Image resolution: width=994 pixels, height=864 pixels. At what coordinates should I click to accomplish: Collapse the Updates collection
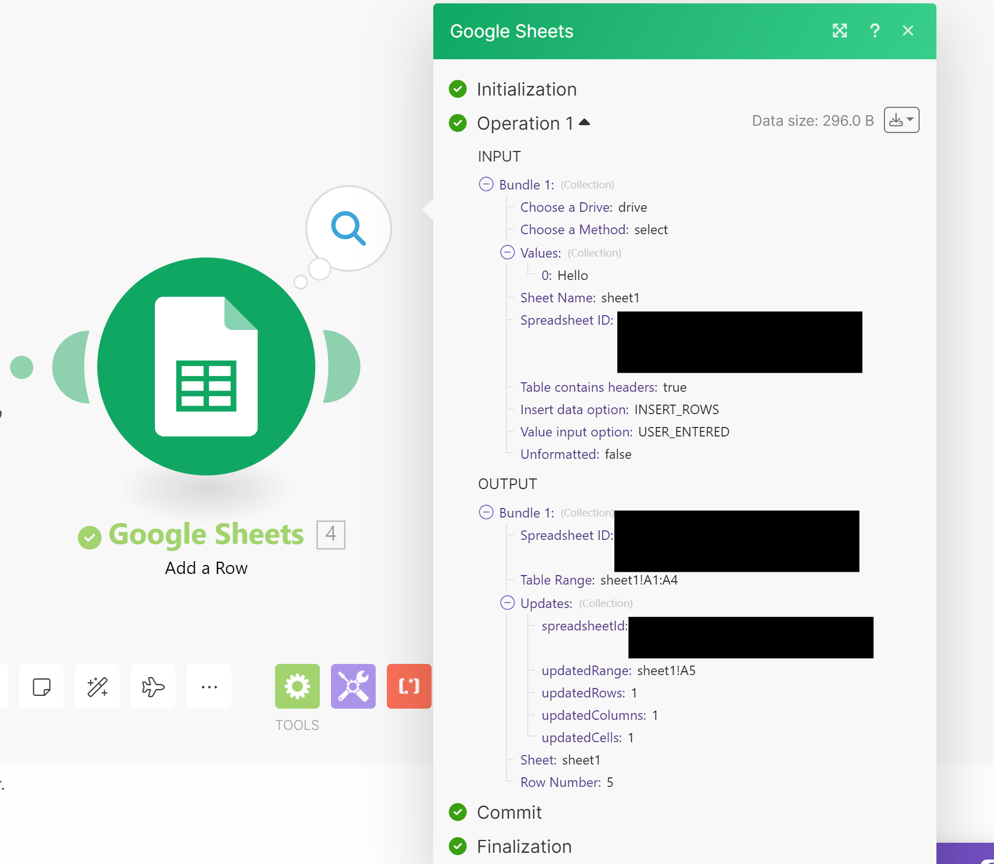pos(508,603)
